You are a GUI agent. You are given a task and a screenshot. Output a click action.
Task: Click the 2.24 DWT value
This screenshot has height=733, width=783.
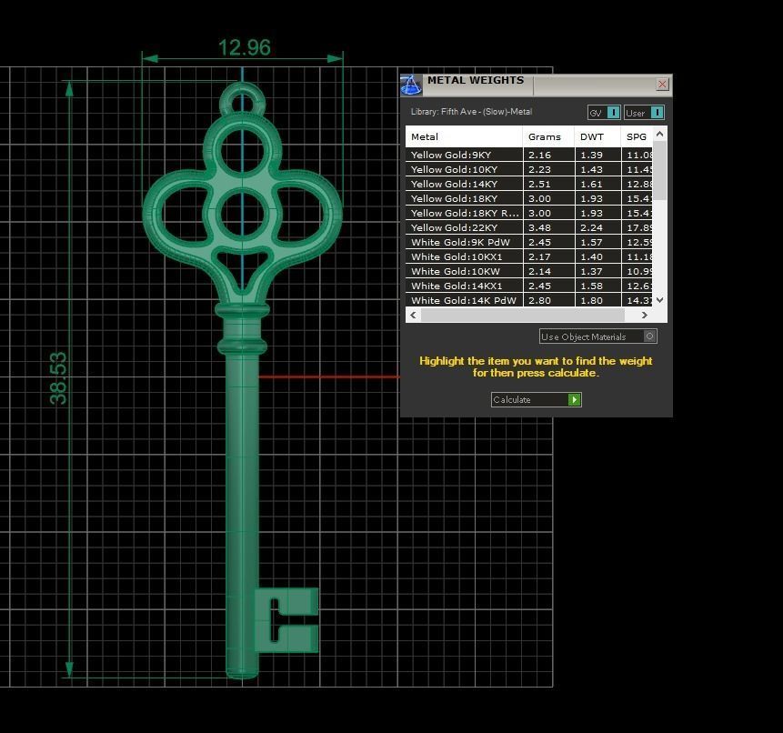591,227
